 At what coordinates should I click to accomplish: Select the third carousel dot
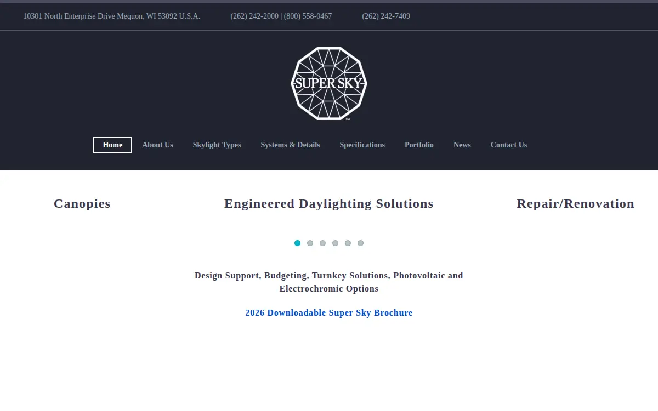pos(322,243)
